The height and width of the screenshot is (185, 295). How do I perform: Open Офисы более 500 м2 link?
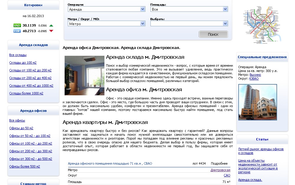[25, 166]
